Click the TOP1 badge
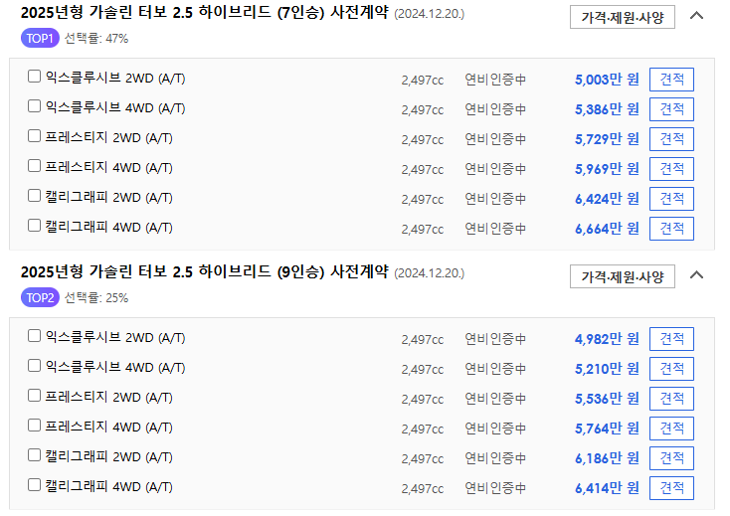The height and width of the screenshot is (516, 730). tap(40, 38)
